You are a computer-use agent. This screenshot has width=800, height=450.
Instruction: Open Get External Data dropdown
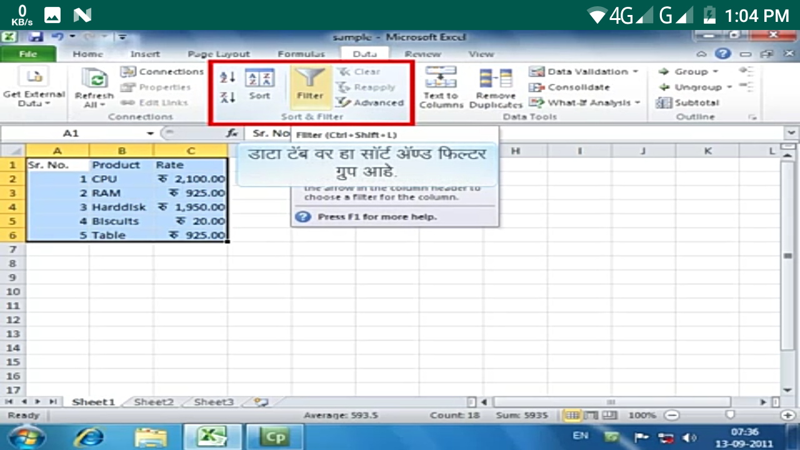34,87
